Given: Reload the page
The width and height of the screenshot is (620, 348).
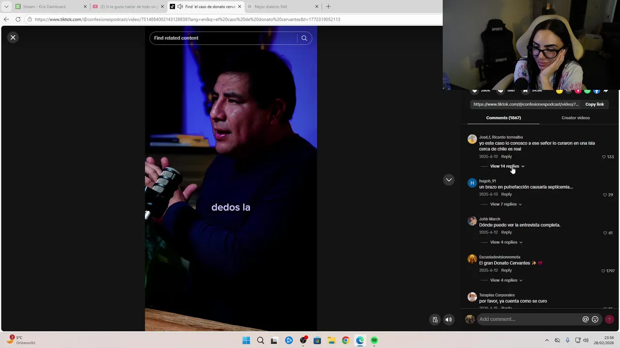Looking at the screenshot, I should coord(18,19).
